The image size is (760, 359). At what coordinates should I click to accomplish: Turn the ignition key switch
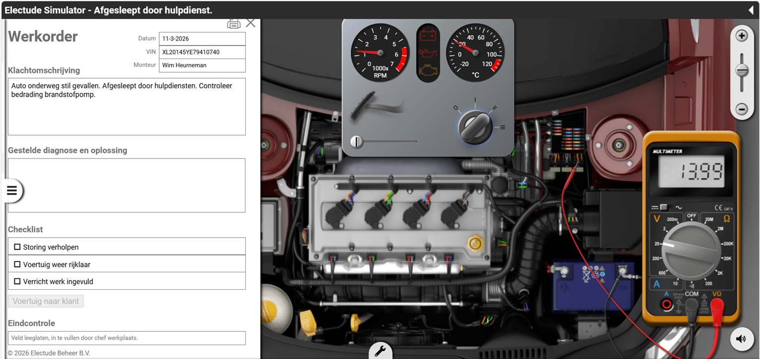pos(475,126)
